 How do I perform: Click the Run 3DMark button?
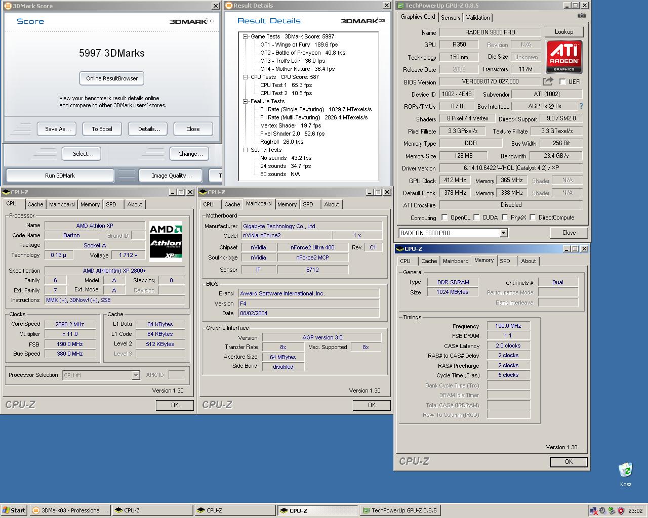click(x=60, y=176)
